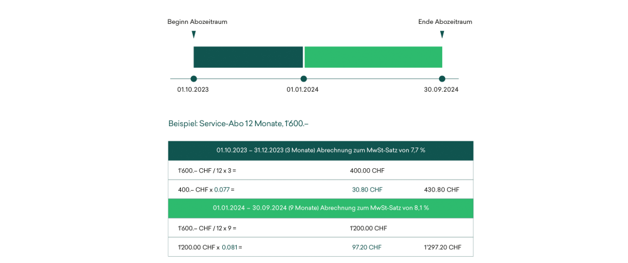Select the 400.00 CHF result cell
628x263 pixels.
(367, 170)
